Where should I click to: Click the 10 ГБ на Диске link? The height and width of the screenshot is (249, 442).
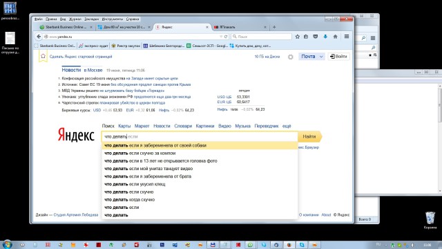[267, 57]
